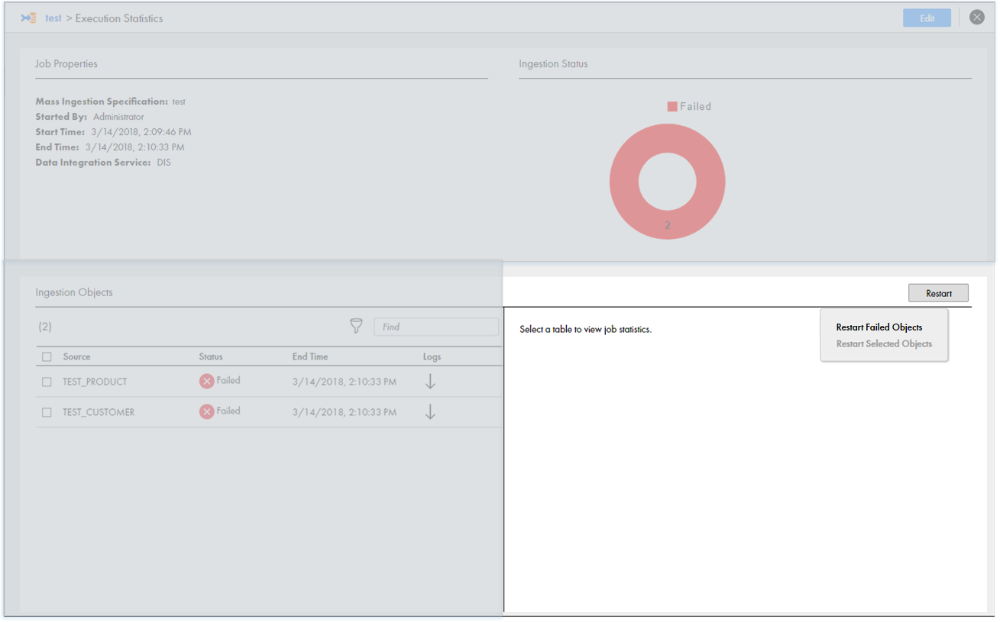Click the end time of TEST_PRODUCT
The height and width of the screenshot is (622, 1000).
[x=345, y=382]
